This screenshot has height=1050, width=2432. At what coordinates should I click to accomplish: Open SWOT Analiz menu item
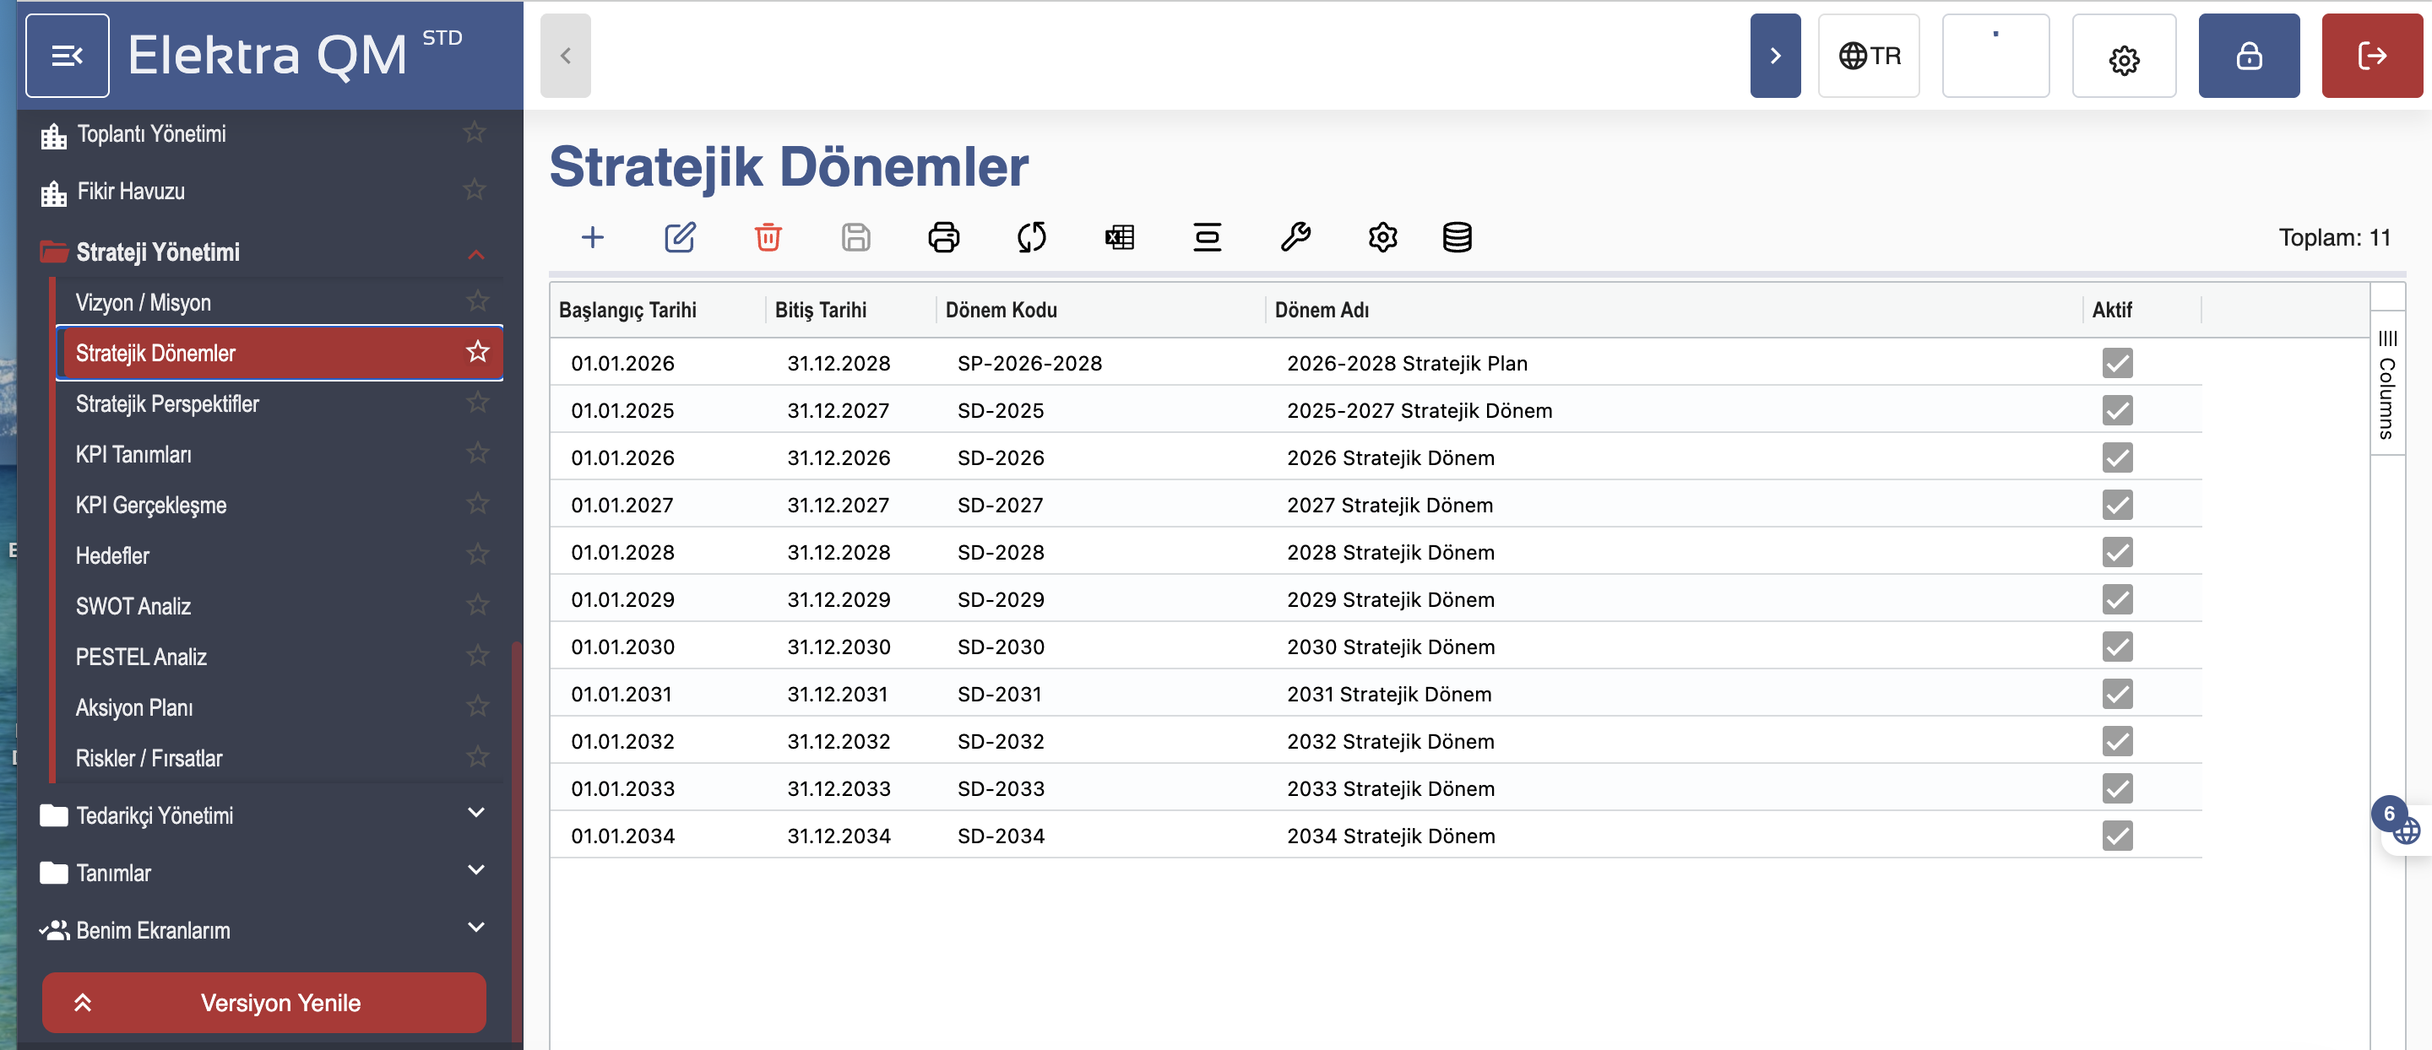[x=134, y=607]
